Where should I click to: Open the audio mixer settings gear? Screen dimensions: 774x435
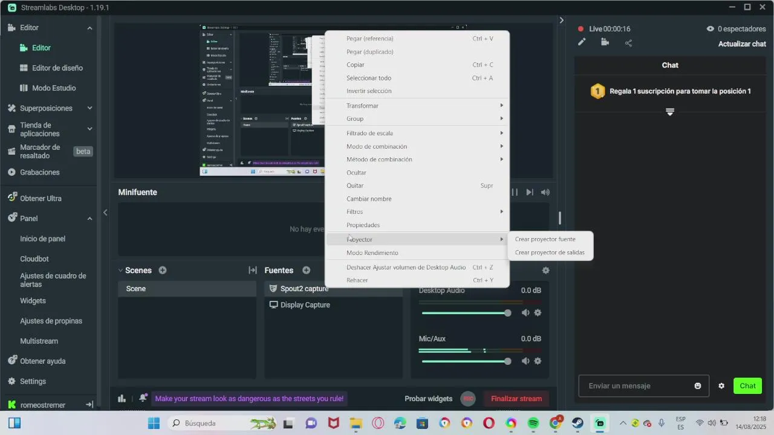tap(545, 271)
